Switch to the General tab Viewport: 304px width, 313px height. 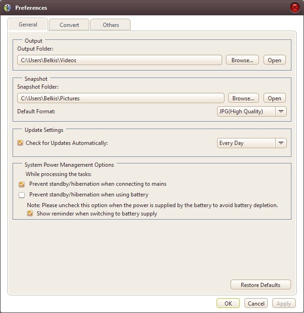pyautogui.click(x=28, y=25)
